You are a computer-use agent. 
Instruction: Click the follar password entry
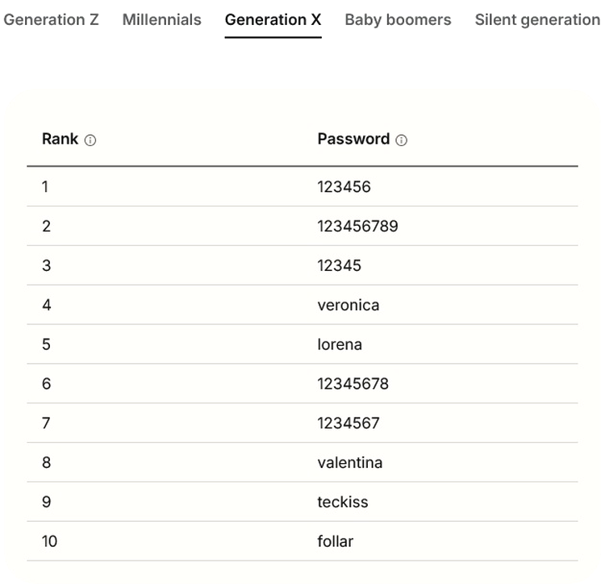[335, 541]
